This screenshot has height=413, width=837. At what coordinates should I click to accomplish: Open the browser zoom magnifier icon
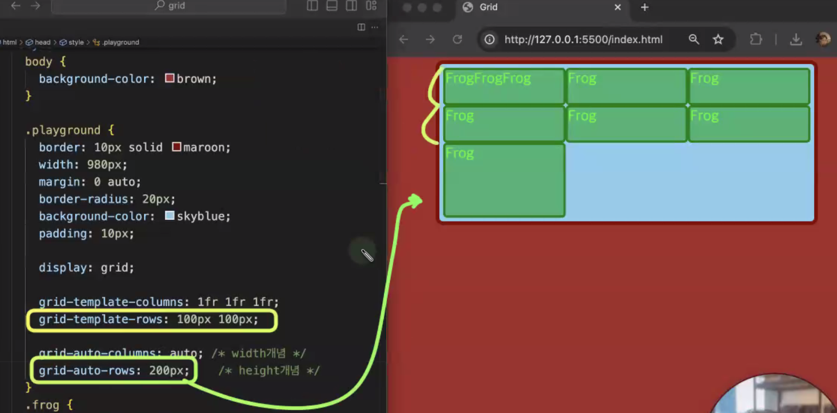(x=693, y=39)
